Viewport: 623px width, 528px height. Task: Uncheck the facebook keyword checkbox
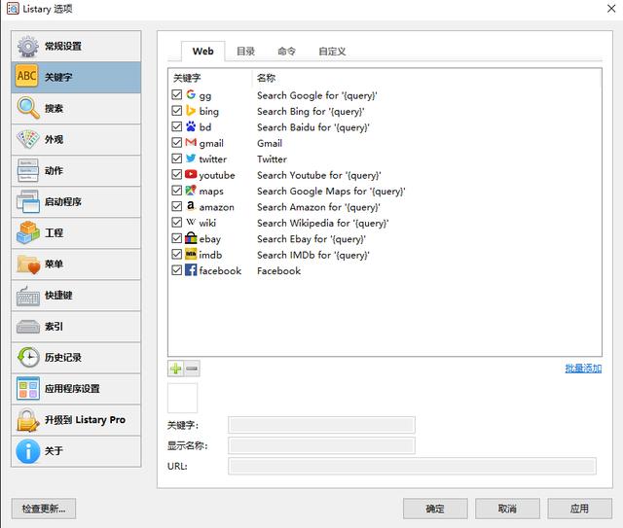click(177, 270)
